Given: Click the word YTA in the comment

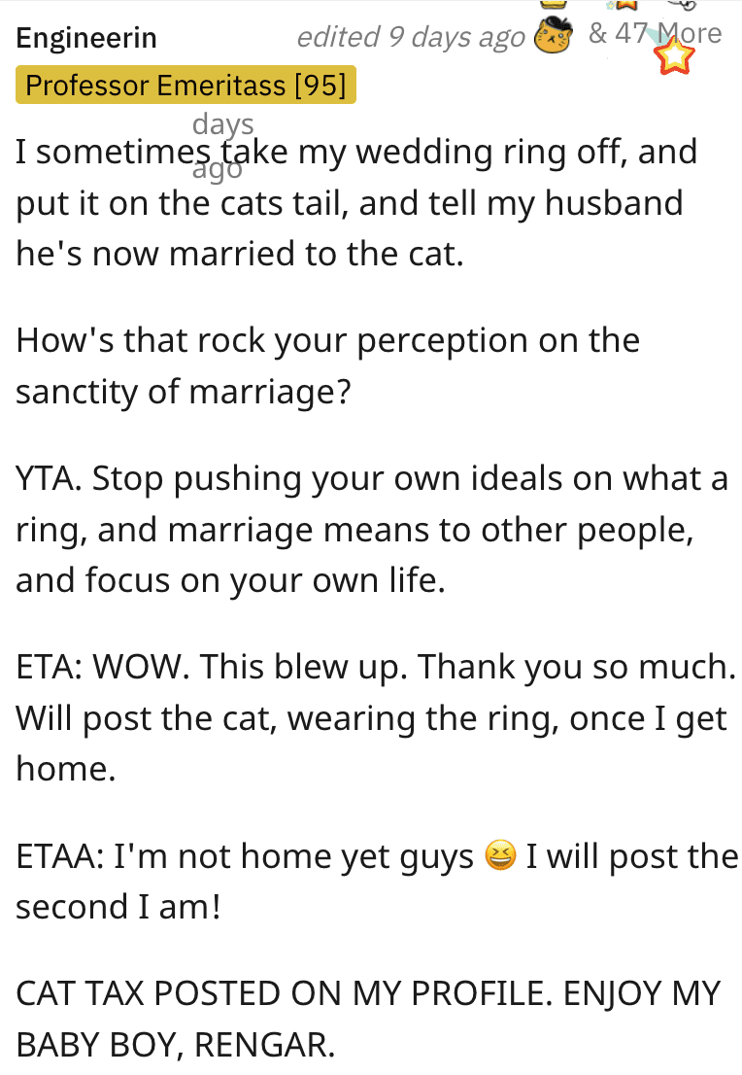Looking at the screenshot, I should pos(48,479).
